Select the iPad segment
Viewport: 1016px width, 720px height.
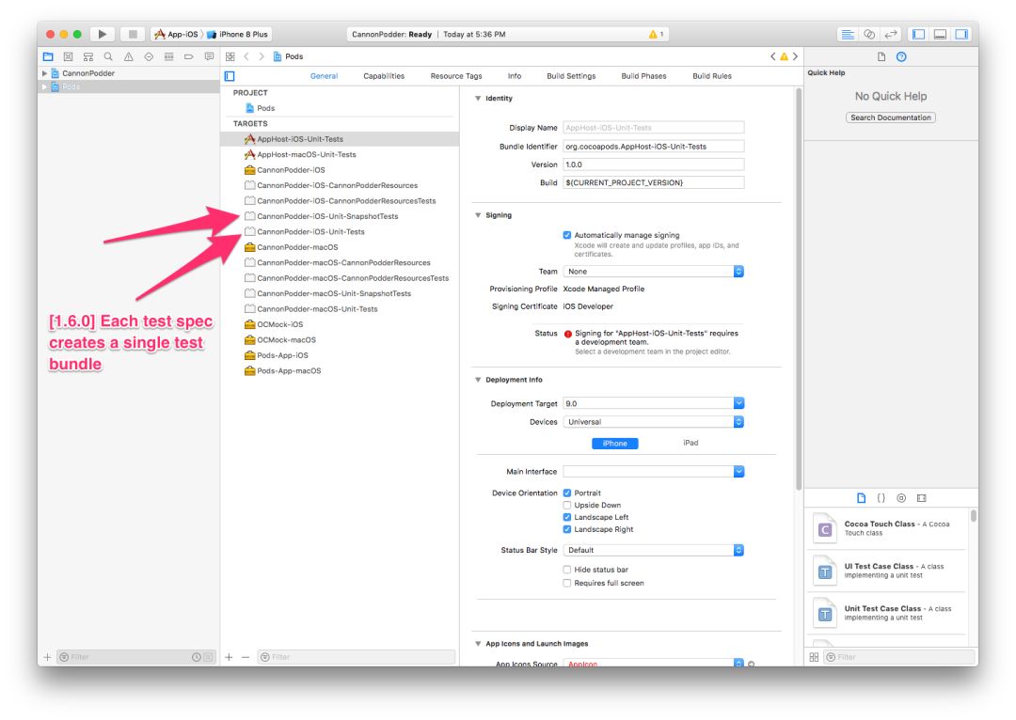691,443
